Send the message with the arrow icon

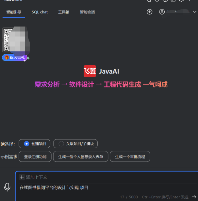[194, 197]
